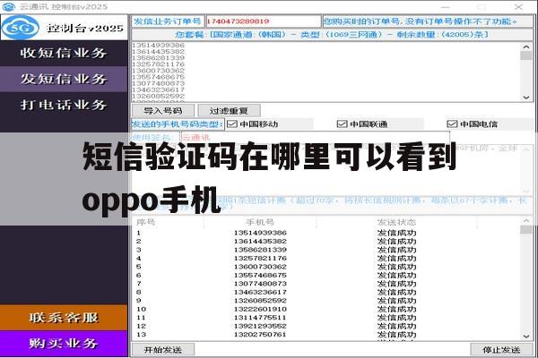Open 购买业务 from the sidebar
The image size is (538, 358).
pyautogui.click(x=64, y=344)
